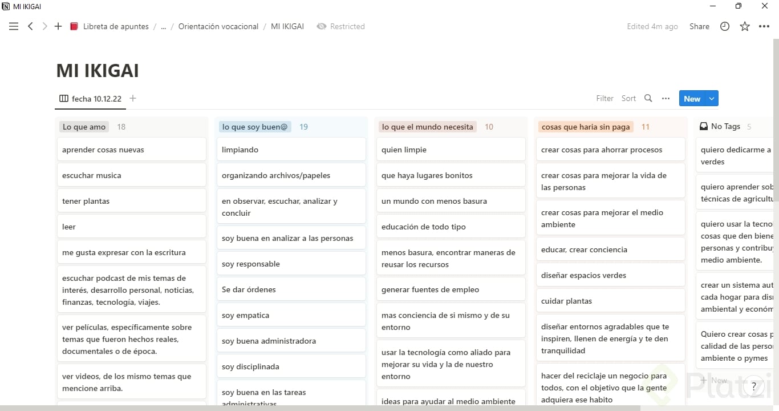The image size is (779, 411).
Task: Open the 'tener plantas' card
Action: point(131,201)
